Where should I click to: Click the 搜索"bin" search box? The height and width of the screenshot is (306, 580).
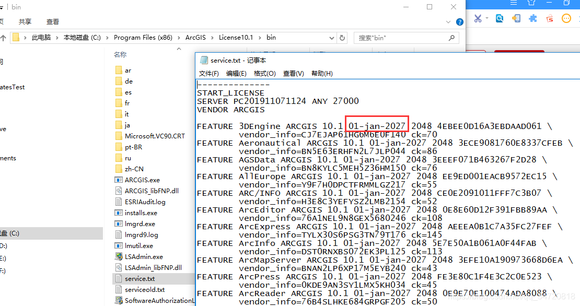tap(406, 38)
